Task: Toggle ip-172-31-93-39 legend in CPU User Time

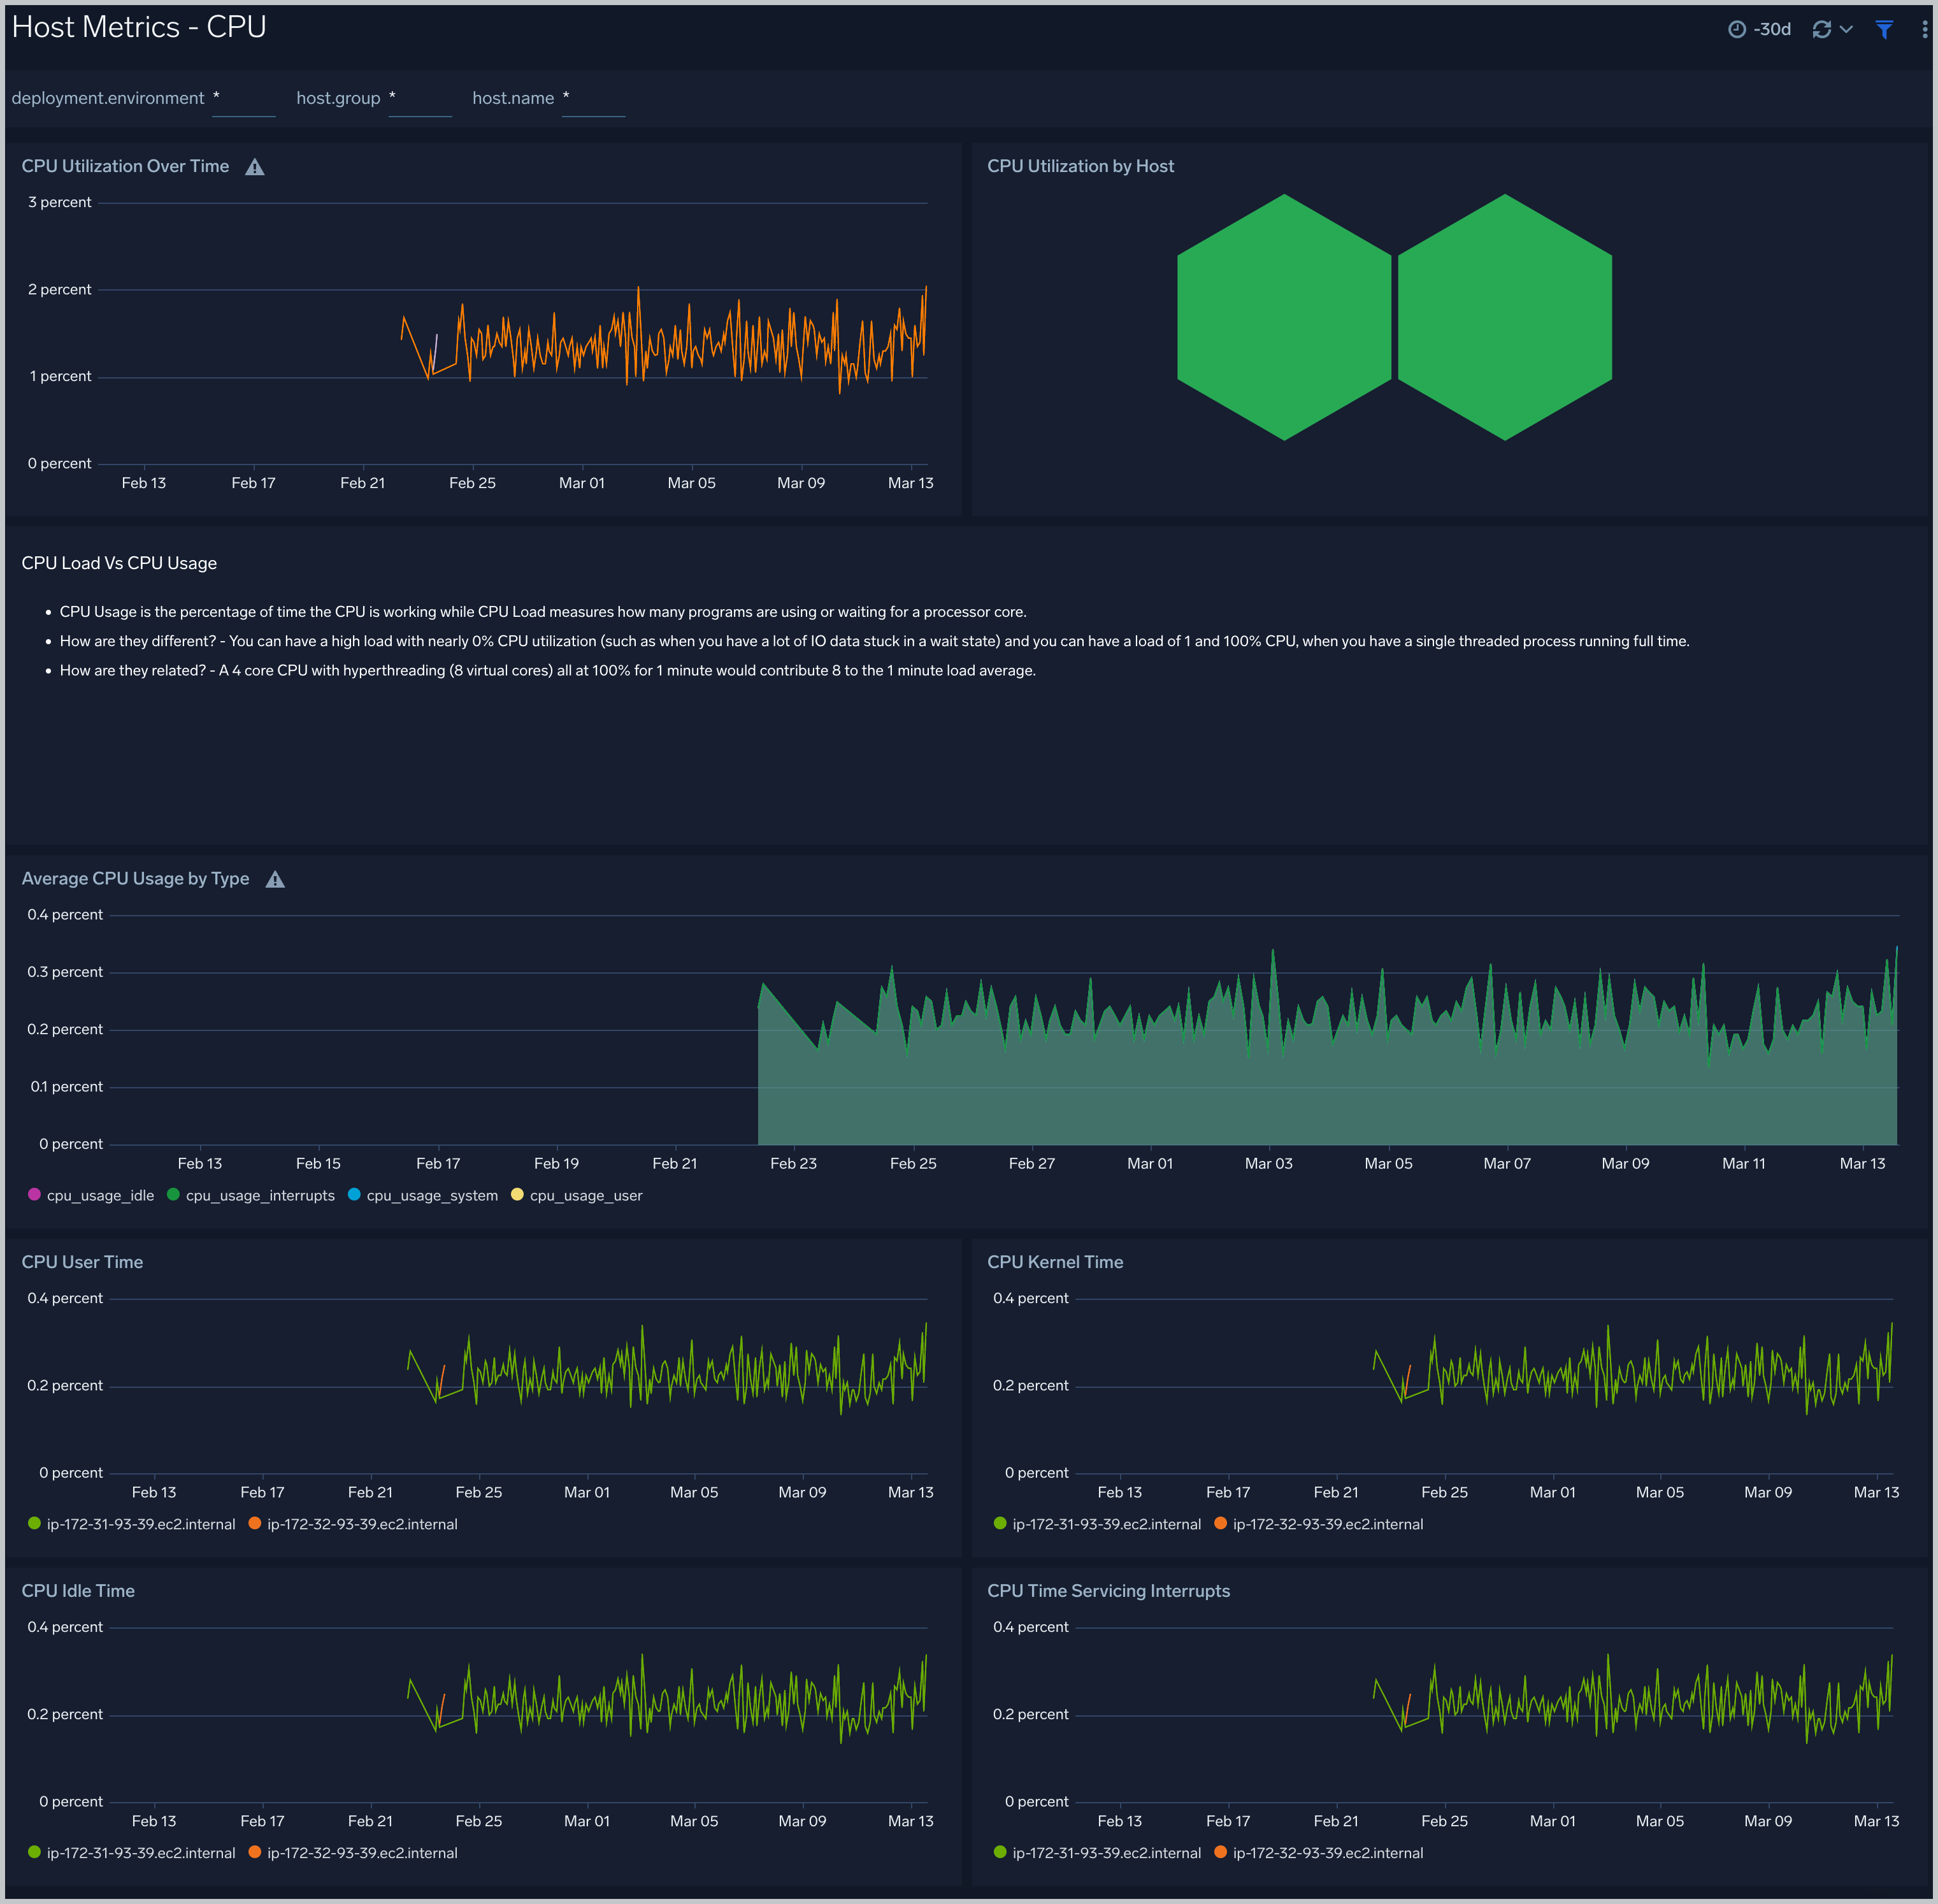Action: click(132, 1524)
